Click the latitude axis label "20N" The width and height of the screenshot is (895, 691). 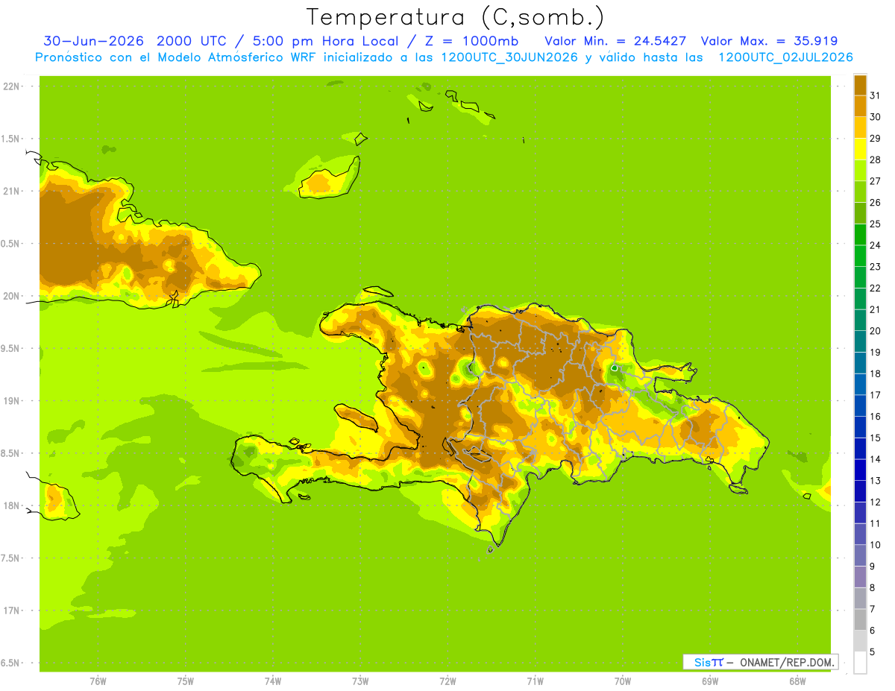[x=11, y=296]
